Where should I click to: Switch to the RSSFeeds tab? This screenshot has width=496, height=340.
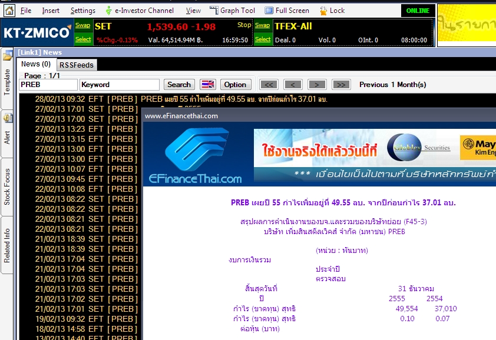77,65
